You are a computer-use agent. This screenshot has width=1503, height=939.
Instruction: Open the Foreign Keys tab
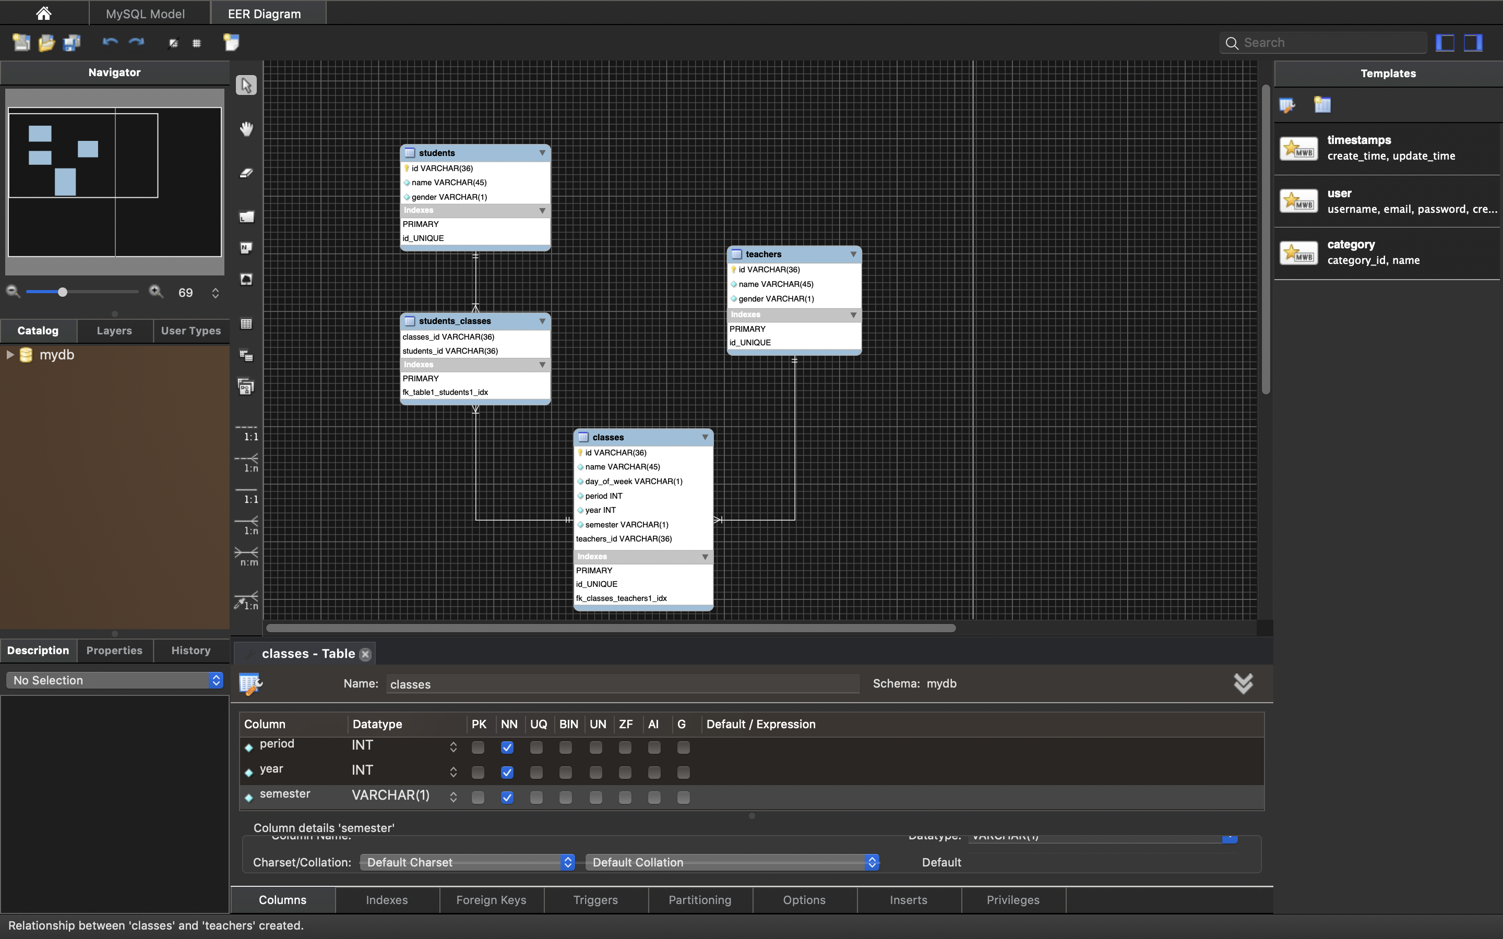(x=491, y=900)
